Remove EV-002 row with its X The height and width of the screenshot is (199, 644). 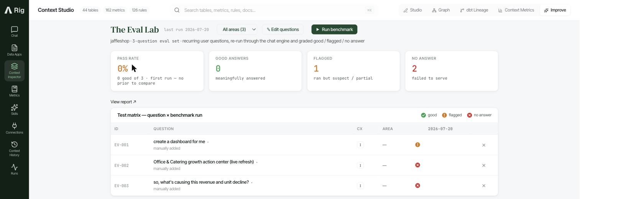484,165
